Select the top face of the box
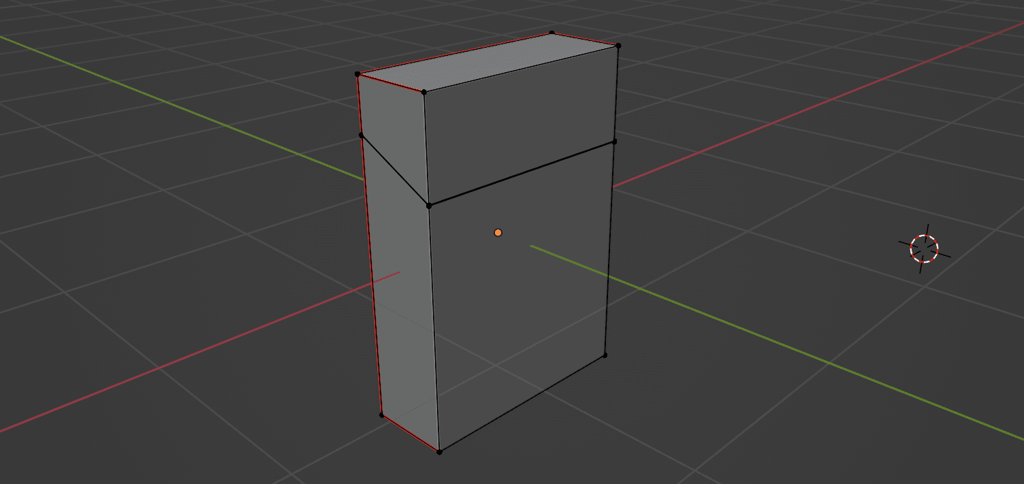The width and height of the screenshot is (1024, 484). coord(487,61)
